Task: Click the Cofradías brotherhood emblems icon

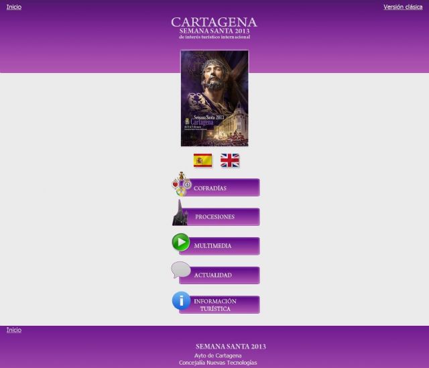Action: [182, 184]
